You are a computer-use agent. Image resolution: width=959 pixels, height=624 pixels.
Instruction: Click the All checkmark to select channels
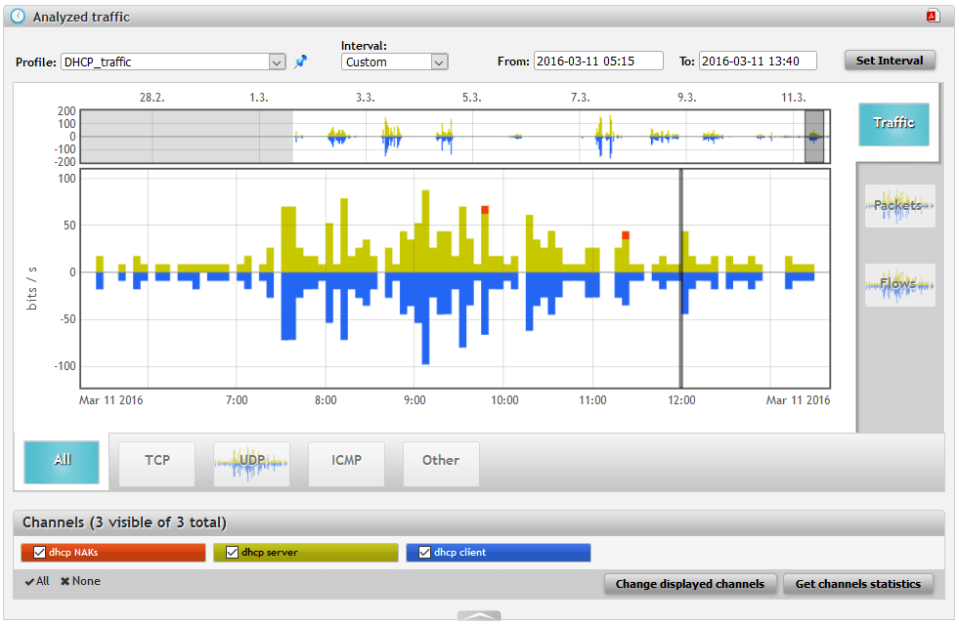click(36, 581)
